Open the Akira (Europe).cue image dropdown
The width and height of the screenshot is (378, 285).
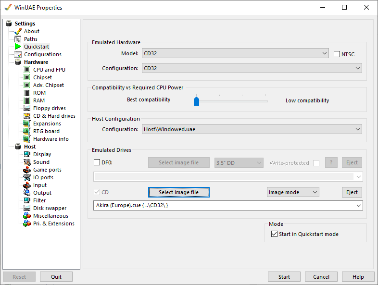click(228, 206)
